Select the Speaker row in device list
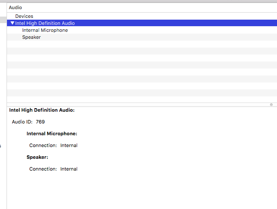Screen dimensions: 277x209 (x=31, y=37)
